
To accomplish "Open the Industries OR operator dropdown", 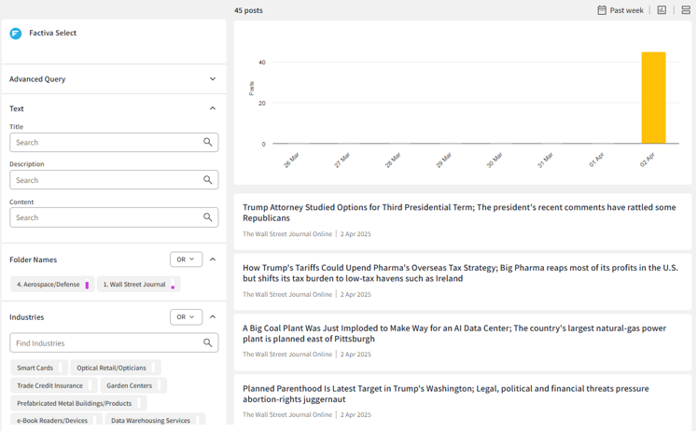I will point(186,317).
